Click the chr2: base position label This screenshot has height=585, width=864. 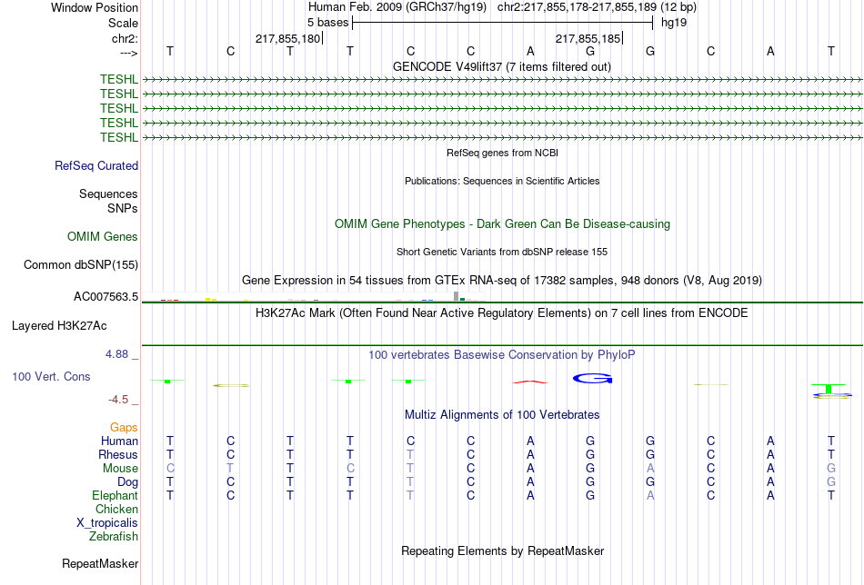(x=125, y=38)
